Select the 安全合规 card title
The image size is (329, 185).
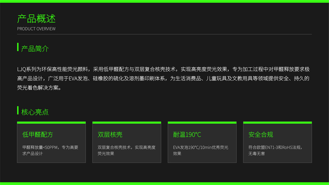(261, 135)
